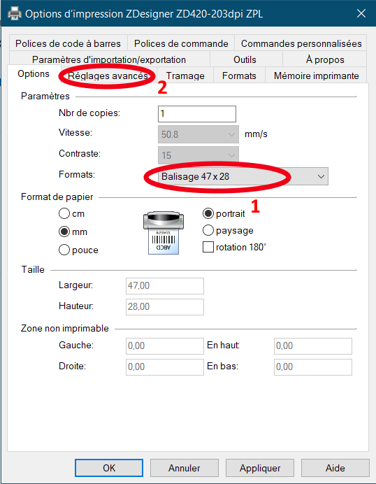The height and width of the screenshot is (484, 376).
Task: Open the Vitesse speed dropdown
Action: (x=198, y=134)
